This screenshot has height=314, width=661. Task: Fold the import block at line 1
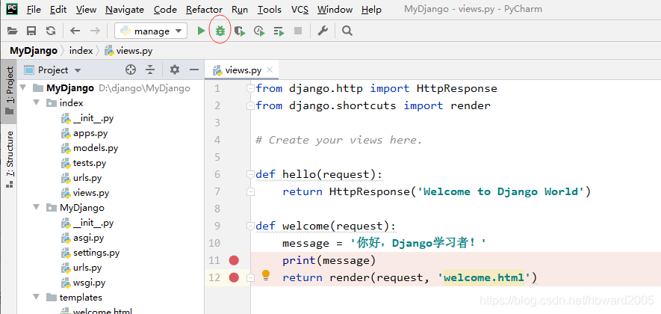click(250, 89)
